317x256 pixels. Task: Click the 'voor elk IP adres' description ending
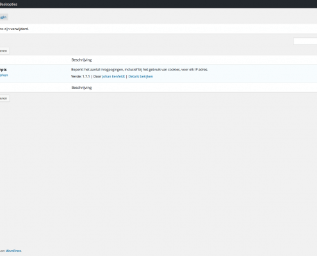tap(195, 70)
